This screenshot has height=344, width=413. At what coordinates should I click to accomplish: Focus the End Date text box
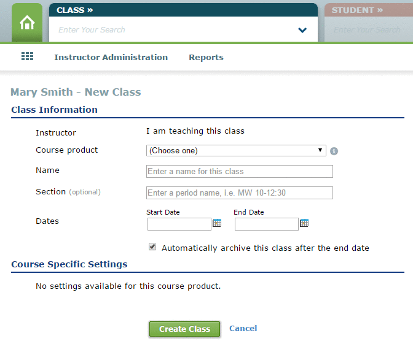[x=267, y=224]
